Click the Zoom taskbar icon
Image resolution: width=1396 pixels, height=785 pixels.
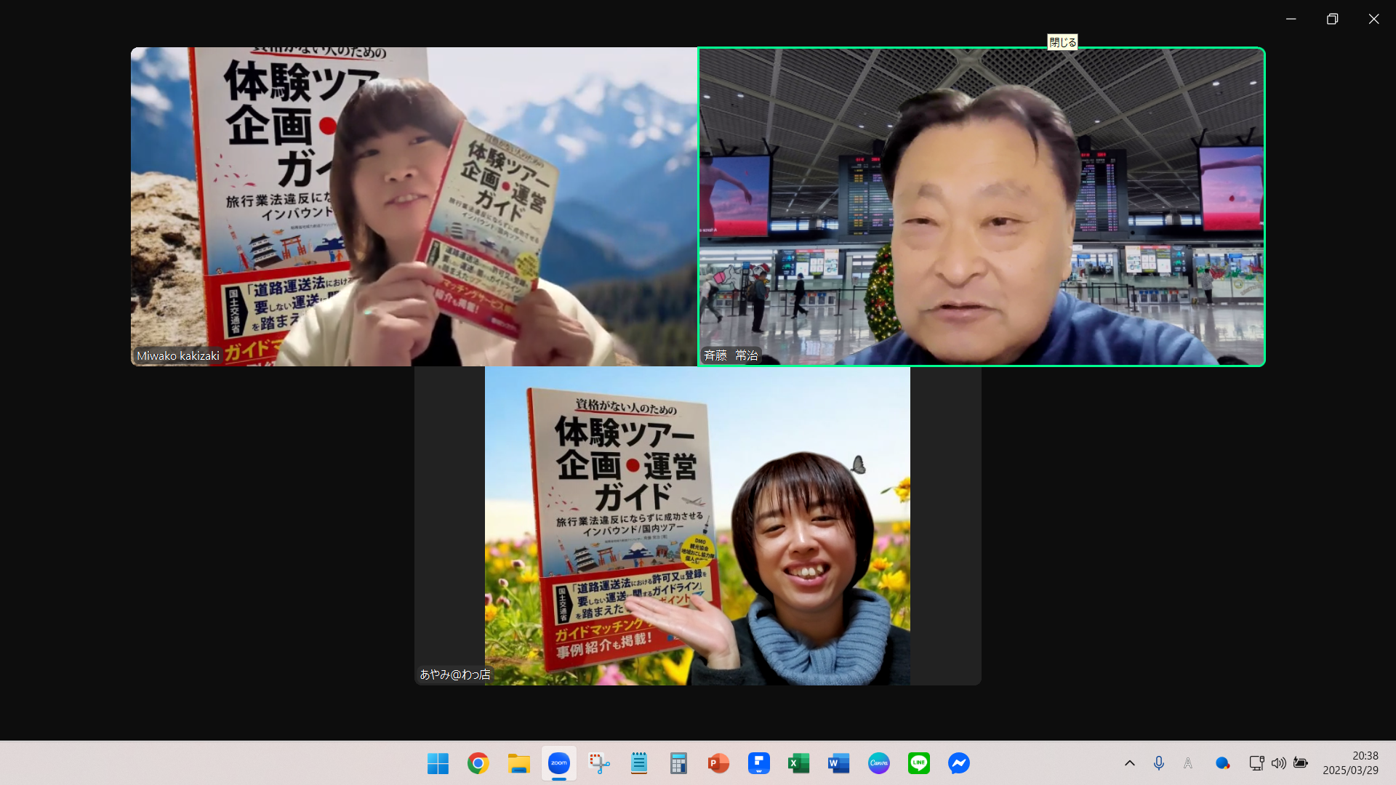pos(558,763)
